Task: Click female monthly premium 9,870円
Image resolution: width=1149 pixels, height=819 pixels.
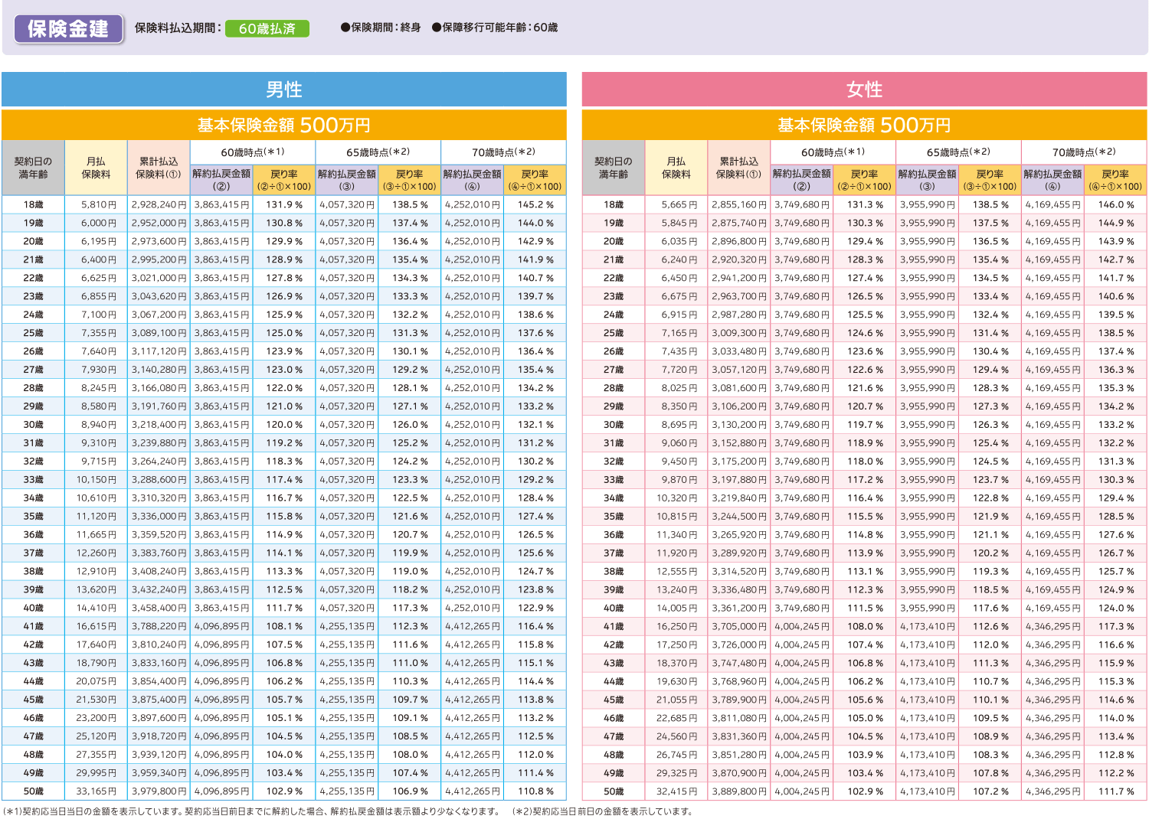Action: (679, 480)
